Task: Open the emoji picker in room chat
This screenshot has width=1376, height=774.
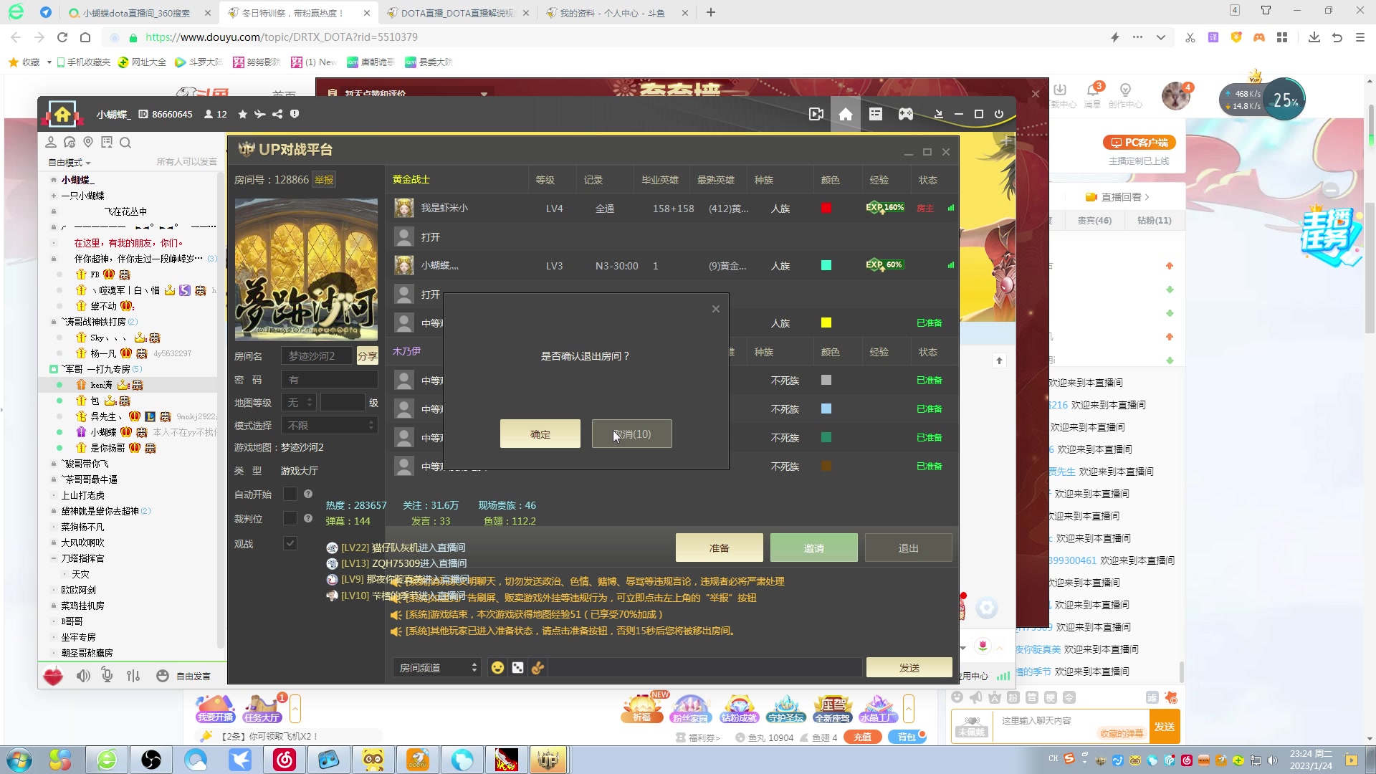Action: [x=497, y=667]
